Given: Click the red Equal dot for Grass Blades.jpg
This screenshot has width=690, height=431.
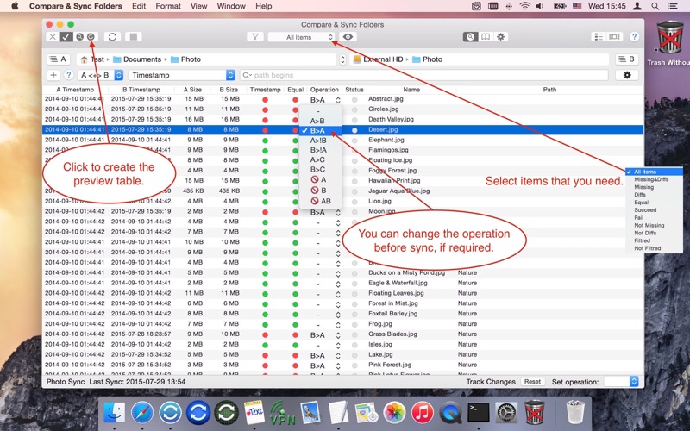Looking at the screenshot, I should coord(295,335).
